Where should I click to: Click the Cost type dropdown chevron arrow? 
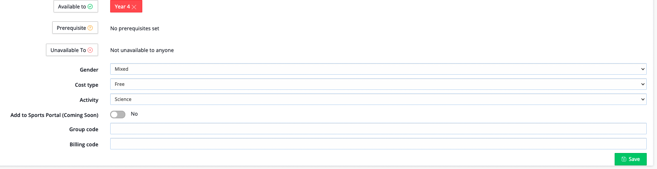click(643, 84)
